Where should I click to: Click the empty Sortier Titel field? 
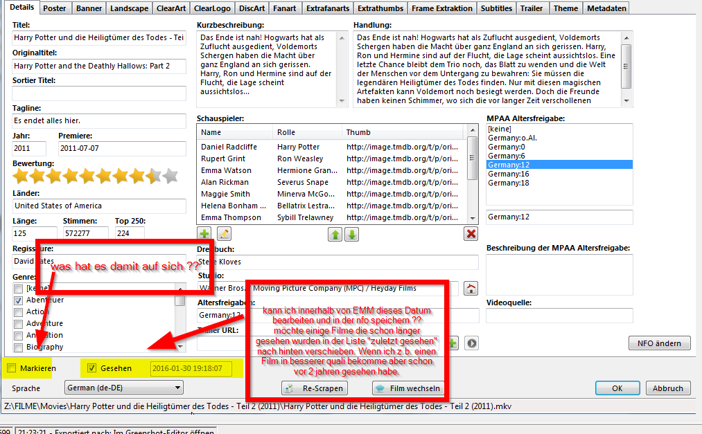tap(99, 93)
